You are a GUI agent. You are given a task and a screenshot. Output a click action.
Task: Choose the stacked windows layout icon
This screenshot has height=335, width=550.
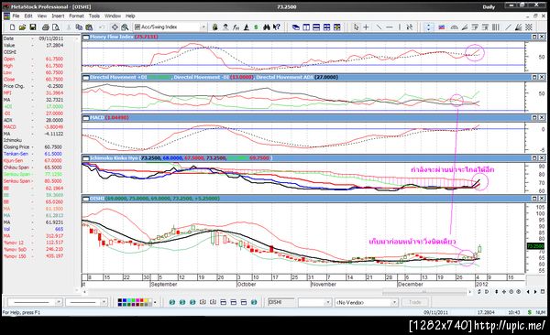coord(296,27)
